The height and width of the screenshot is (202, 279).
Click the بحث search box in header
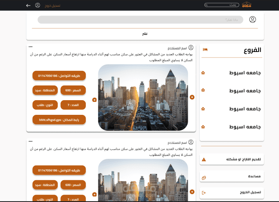(x=222, y=5)
